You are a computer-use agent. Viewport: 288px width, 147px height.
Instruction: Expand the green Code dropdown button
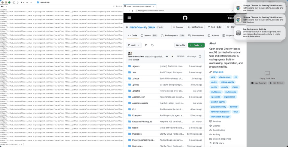click(x=196, y=45)
